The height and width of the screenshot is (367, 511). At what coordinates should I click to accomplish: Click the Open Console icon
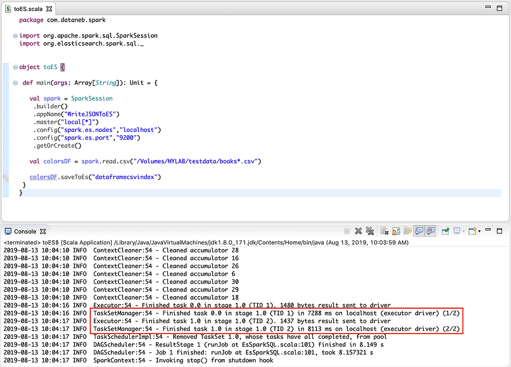click(x=472, y=231)
